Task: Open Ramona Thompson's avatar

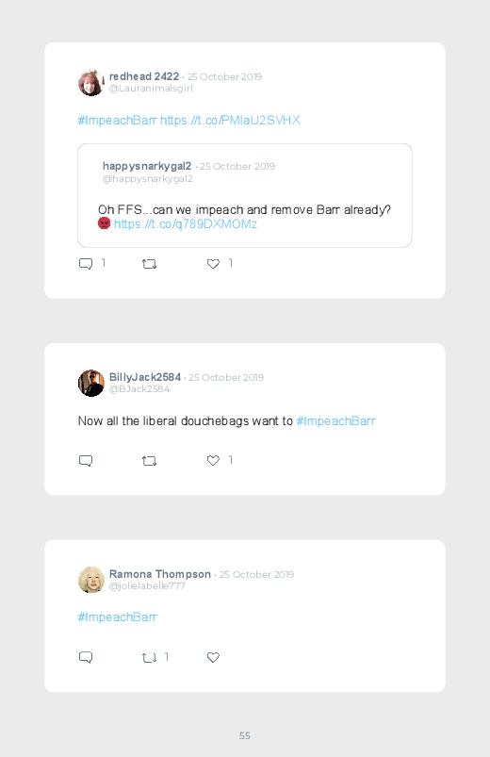Action: point(91,580)
